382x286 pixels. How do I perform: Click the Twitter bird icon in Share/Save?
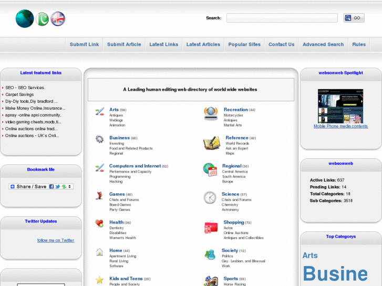(x=58, y=186)
